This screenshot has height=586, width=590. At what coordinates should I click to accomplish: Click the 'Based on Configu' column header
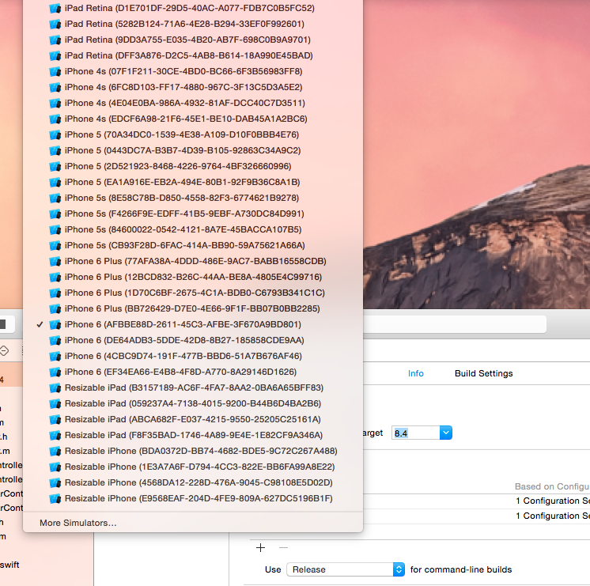pos(552,486)
